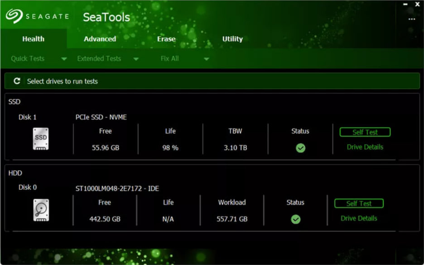This screenshot has width=424, height=265.
Task: Click the 'N/A' life value
Action: [x=168, y=219]
